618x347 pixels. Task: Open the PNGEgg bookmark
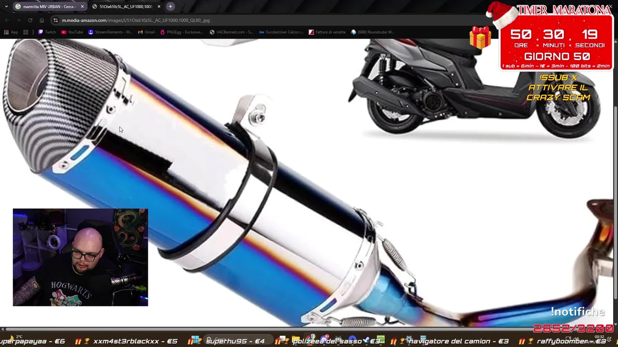tap(182, 32)
